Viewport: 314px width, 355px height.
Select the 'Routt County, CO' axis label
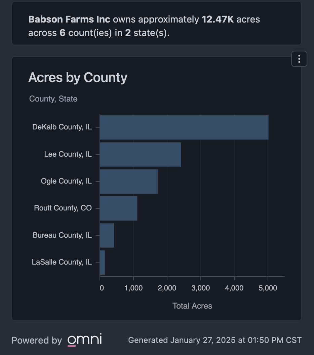click(63, 208)
